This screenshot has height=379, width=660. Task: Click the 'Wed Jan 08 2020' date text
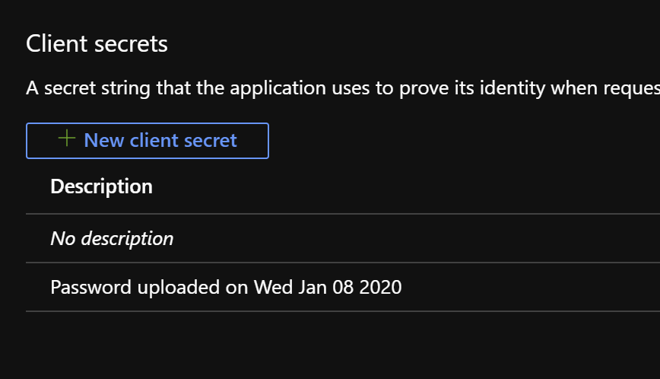tap(328, 287)
